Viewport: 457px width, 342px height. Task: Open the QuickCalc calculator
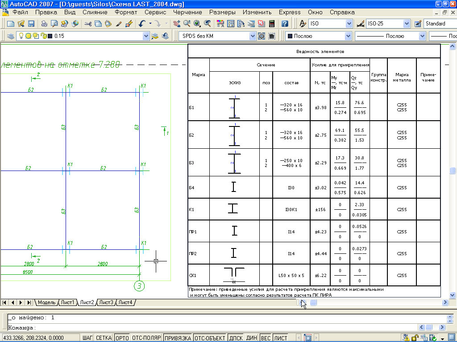point(272,24)
